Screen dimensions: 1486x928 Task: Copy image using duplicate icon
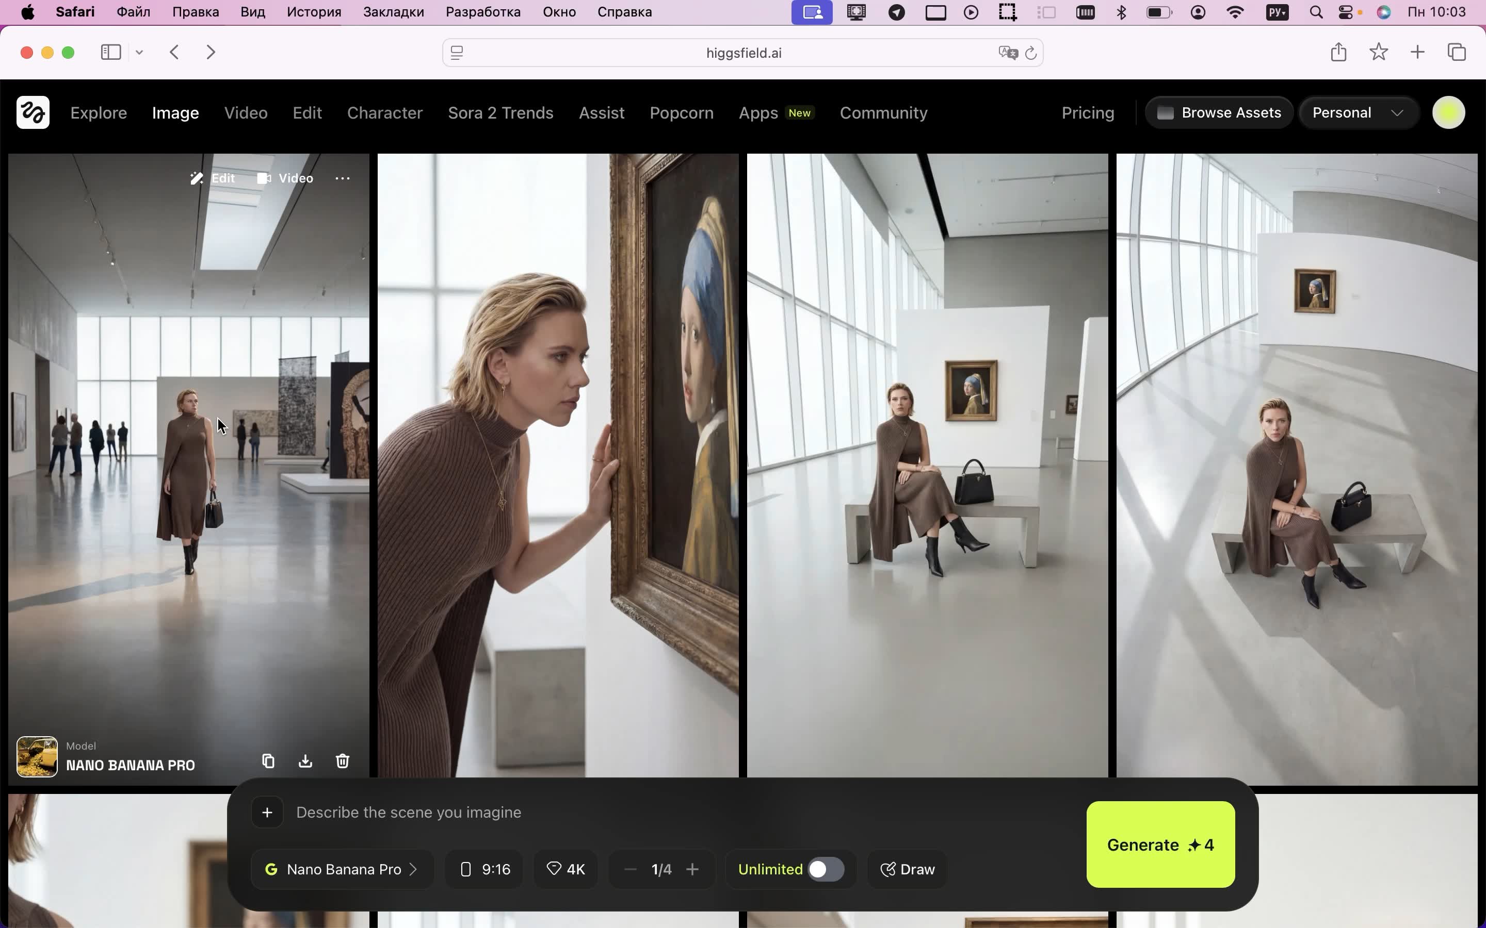[268, 761]
